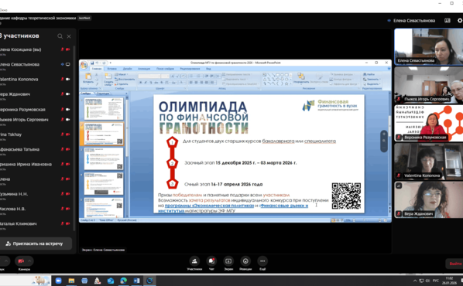Leave the meeting with Выйти button
The width and height of the screenshot is (463, 286).
point(454,264)
